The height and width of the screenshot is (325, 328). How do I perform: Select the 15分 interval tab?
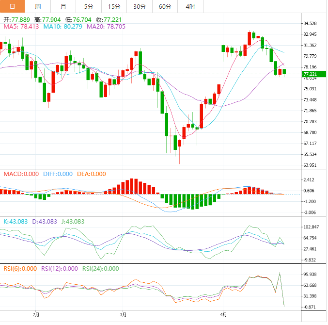114,6
